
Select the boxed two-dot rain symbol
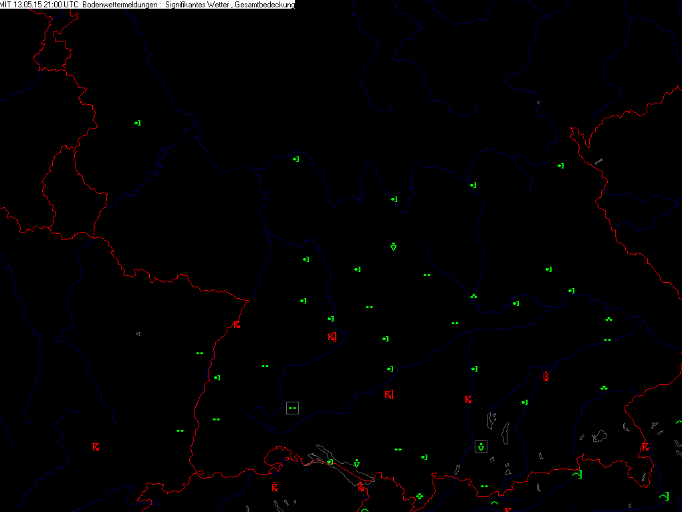pyautogui.click(x=292, y=408)
